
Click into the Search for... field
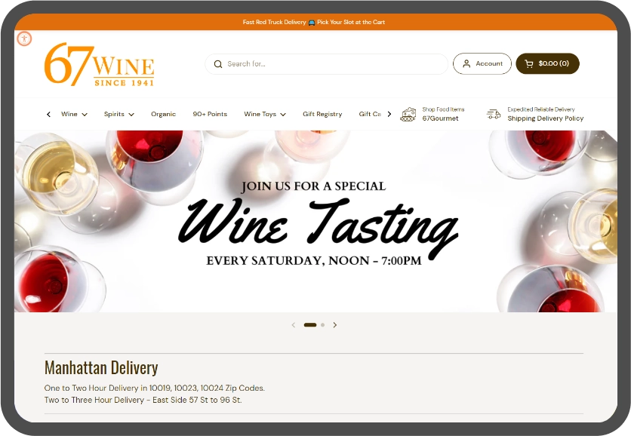(332, 64)
